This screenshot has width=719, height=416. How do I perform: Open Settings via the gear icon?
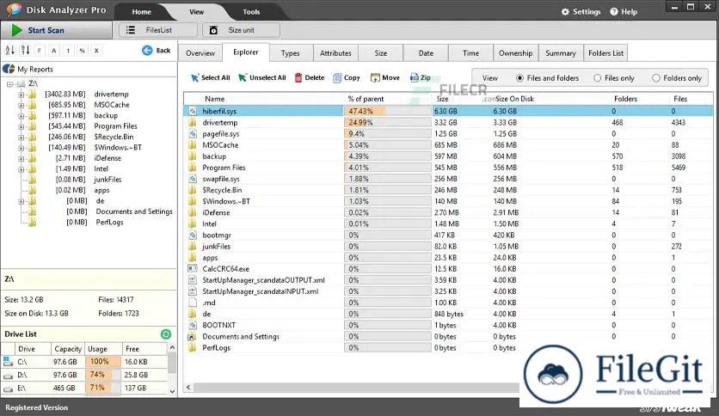[x=565, y=12]
